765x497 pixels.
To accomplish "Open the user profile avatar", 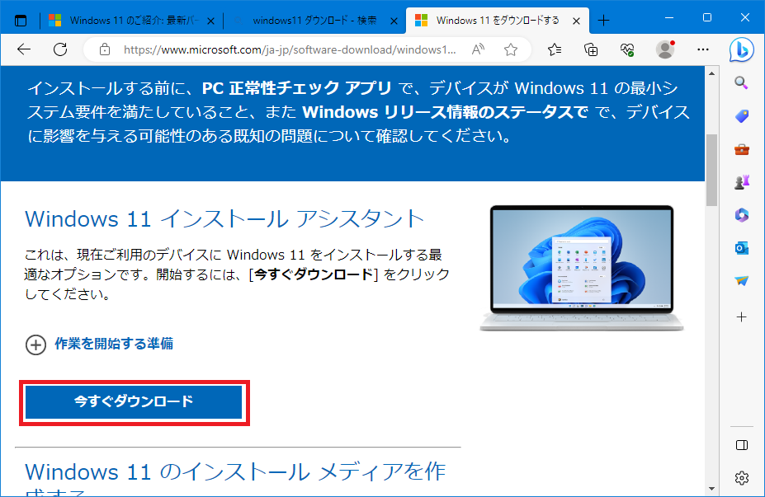I will tap(665, 49).
